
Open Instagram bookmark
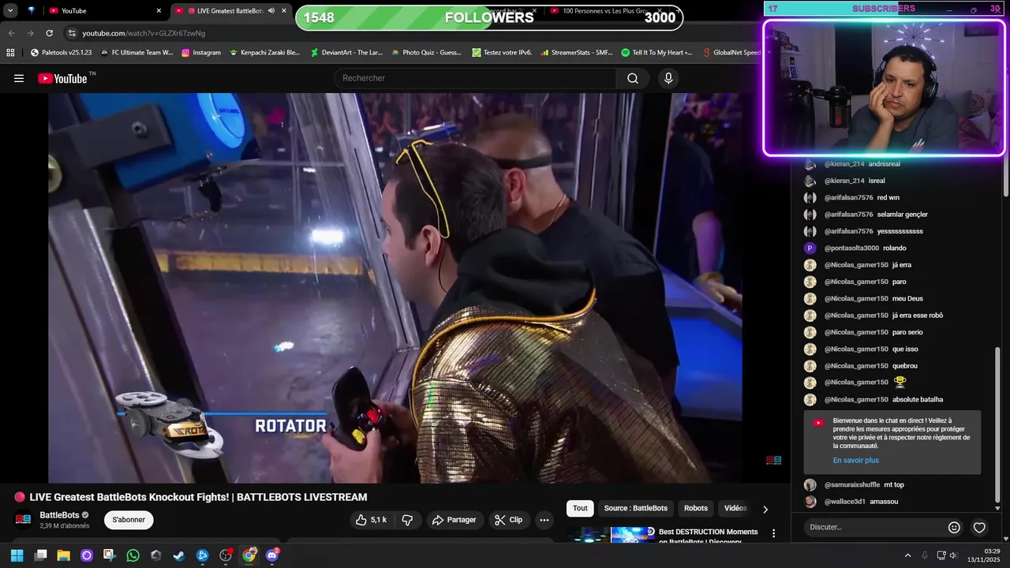point(201,53)
